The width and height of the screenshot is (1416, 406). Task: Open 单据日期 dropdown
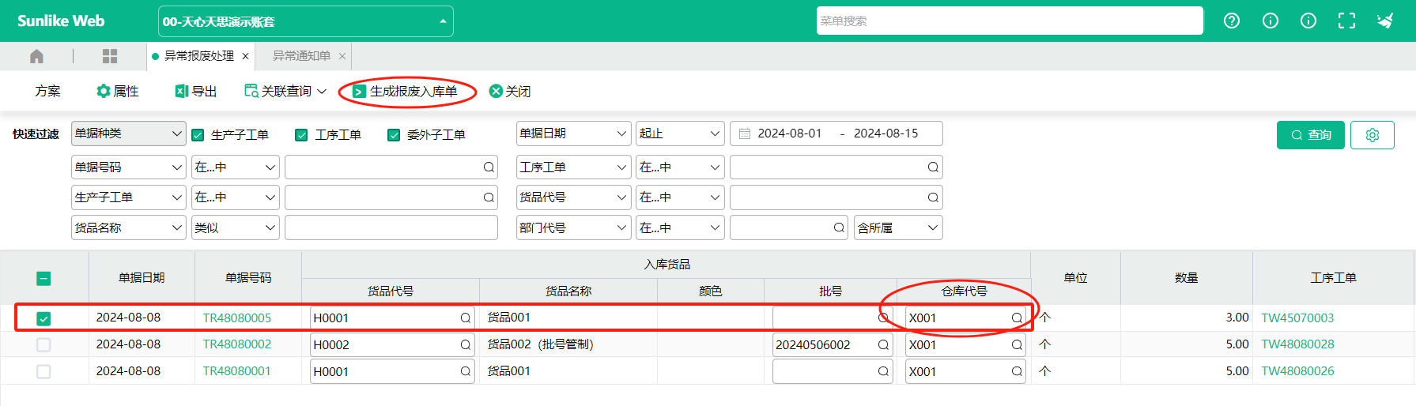(573, 133)
